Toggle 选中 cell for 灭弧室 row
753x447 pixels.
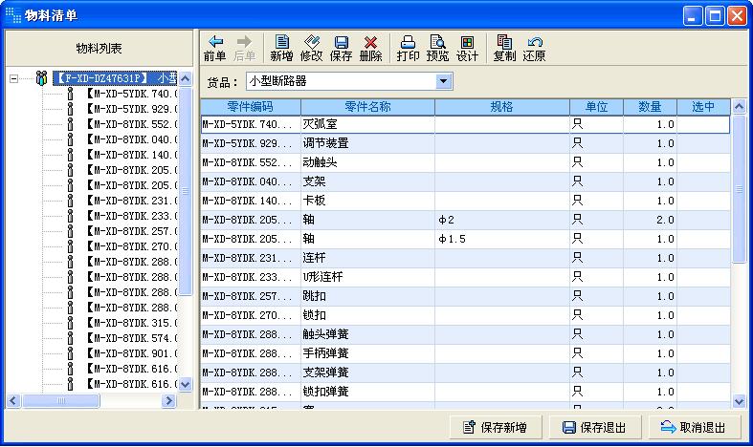pos(703,124)
